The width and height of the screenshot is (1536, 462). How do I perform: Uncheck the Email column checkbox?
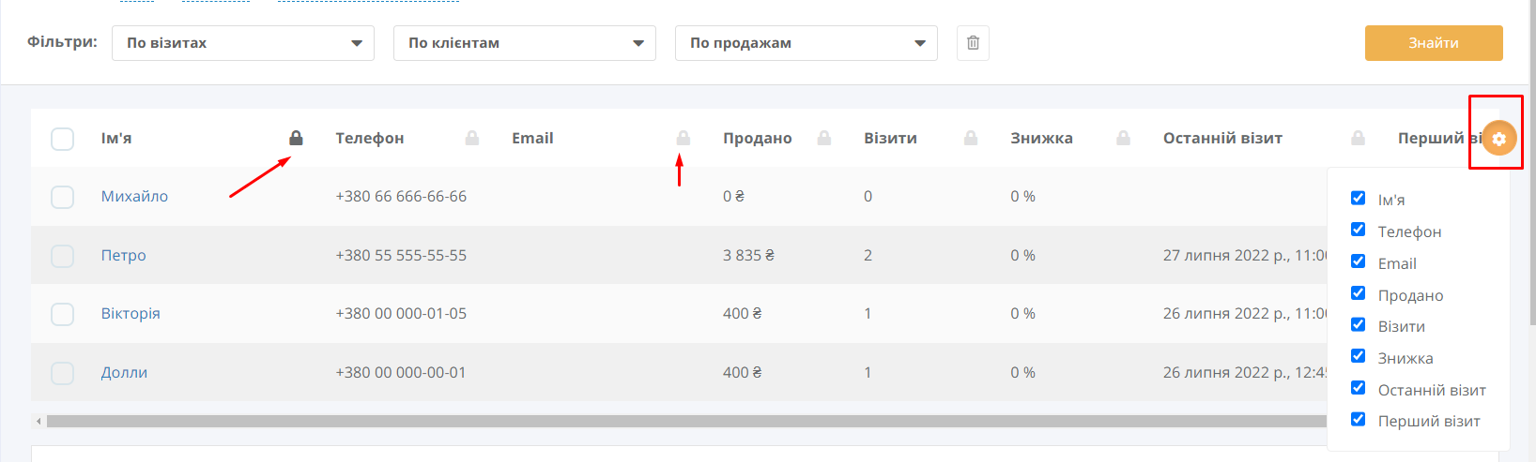point(1358,261)
